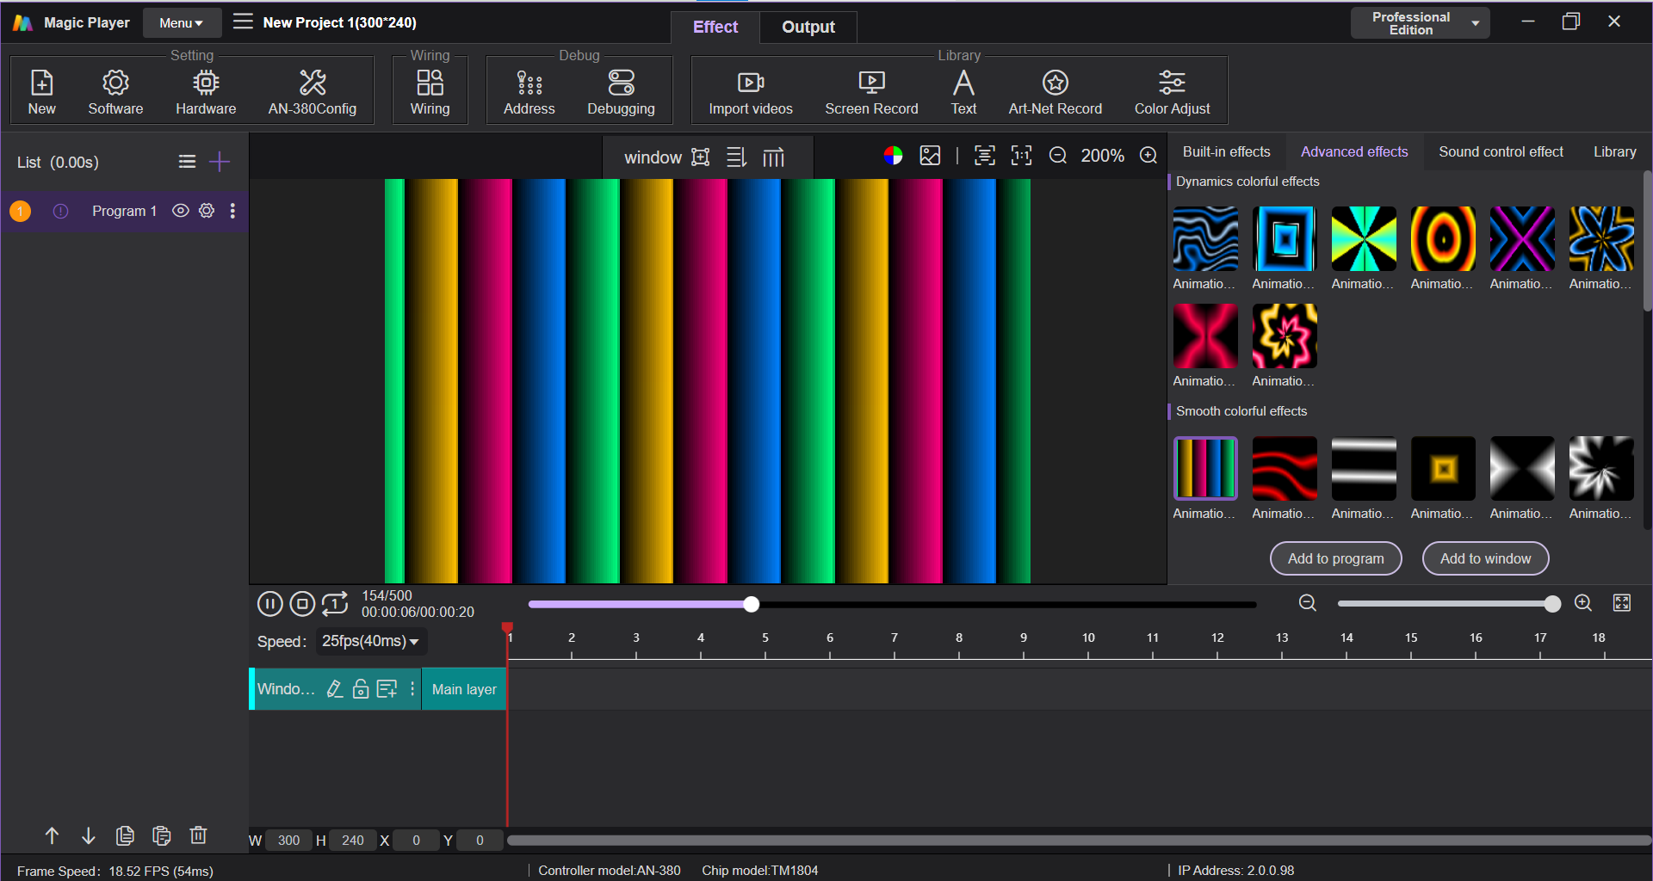Image resolution: width=1653 pixels, height=881 pixels.
Task: Stop the preview playback
Action: (302, 604)
